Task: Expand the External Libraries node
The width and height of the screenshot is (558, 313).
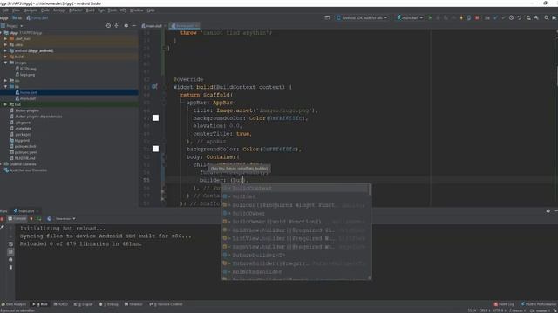Action: tap(1, 164)
